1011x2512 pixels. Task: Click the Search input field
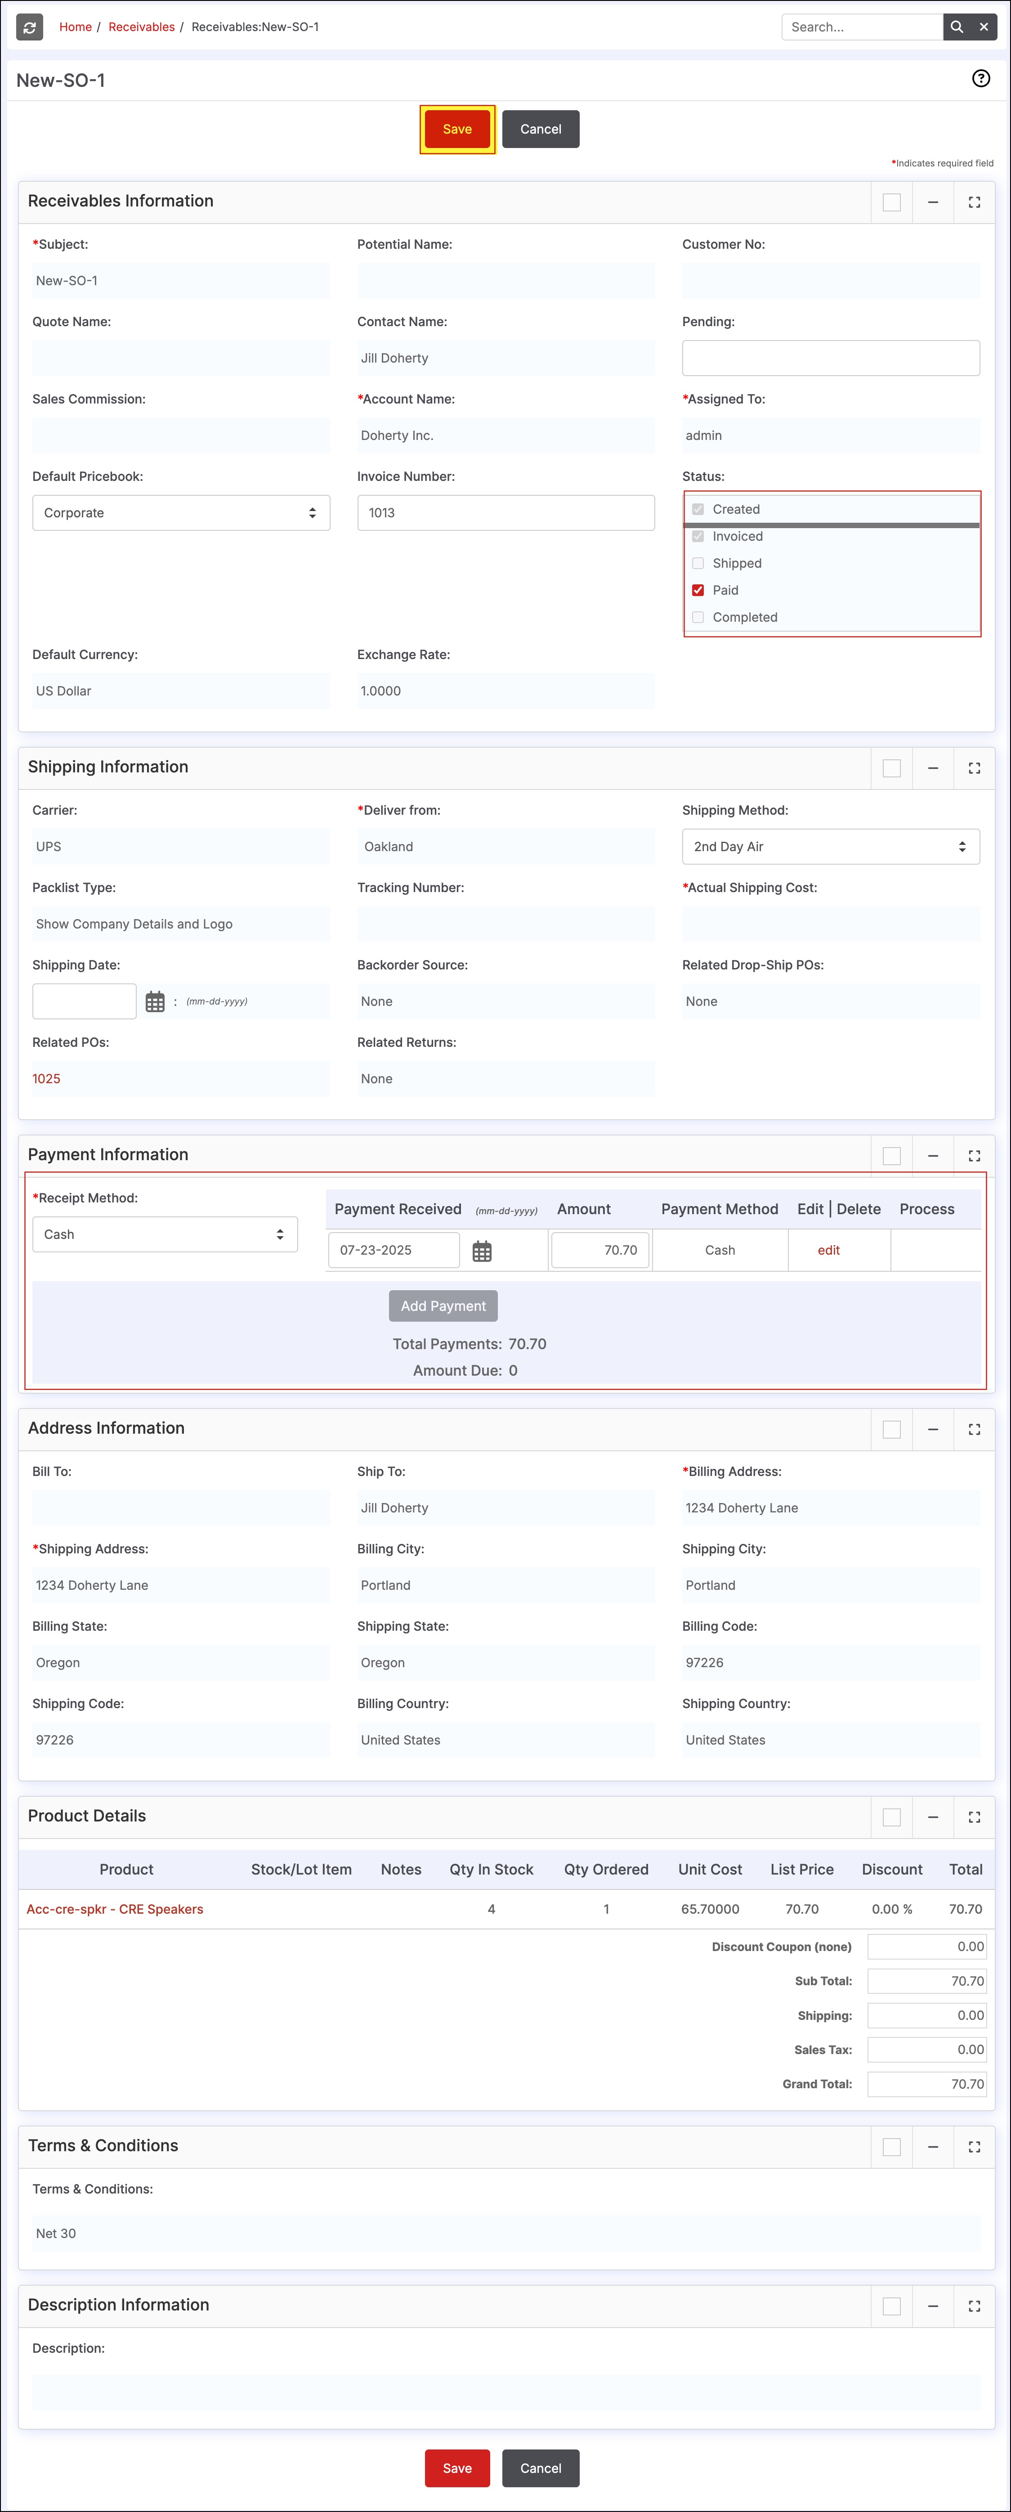[x=863, y=27]
